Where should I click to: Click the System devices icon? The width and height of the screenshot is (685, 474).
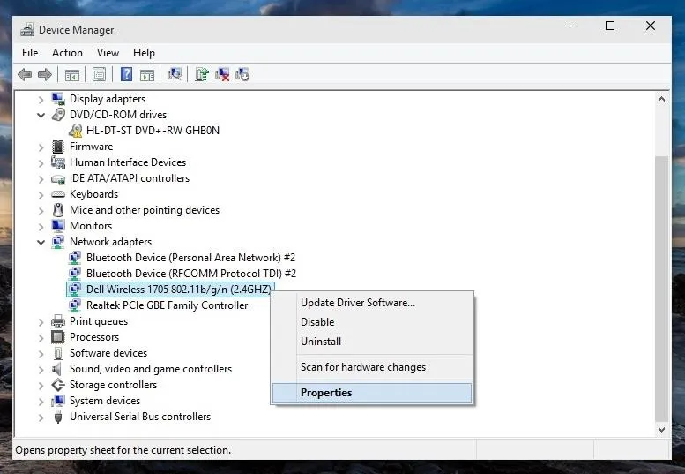58,401
